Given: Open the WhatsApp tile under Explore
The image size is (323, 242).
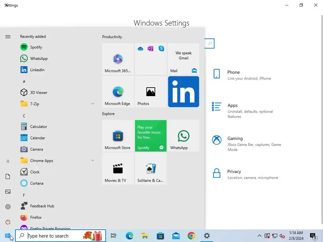Looking at the screenshot, I should coord(184,136).
